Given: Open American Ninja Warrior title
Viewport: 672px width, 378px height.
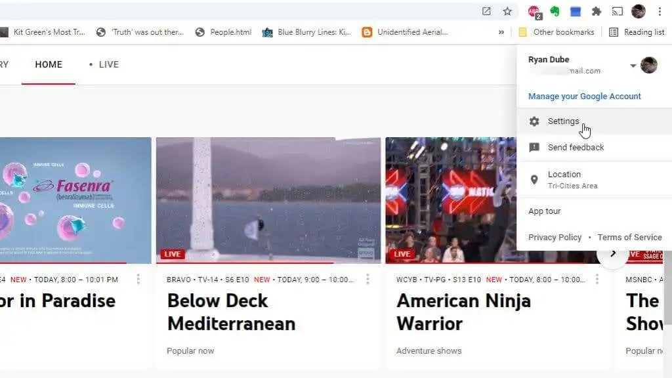Looking at the screenshot, I should coord(463,312).
